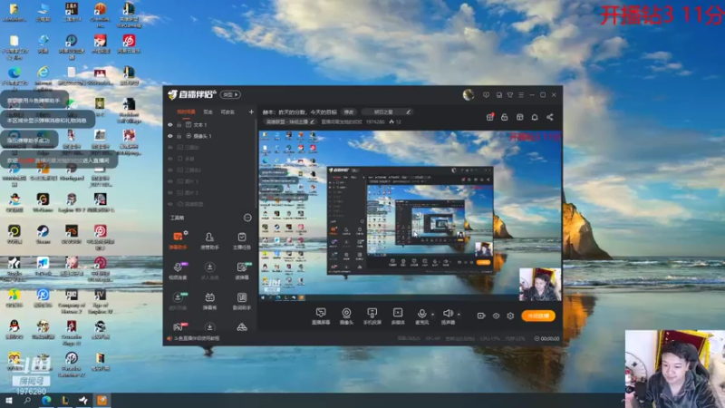725x408 pixels.
Task: Click the shirt skin icon in title bar
Action: click(x=510, y=95)
